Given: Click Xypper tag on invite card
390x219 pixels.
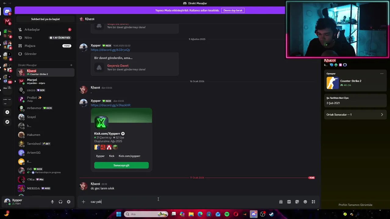Looking at the screenshot, I should [x=100, y=156].
